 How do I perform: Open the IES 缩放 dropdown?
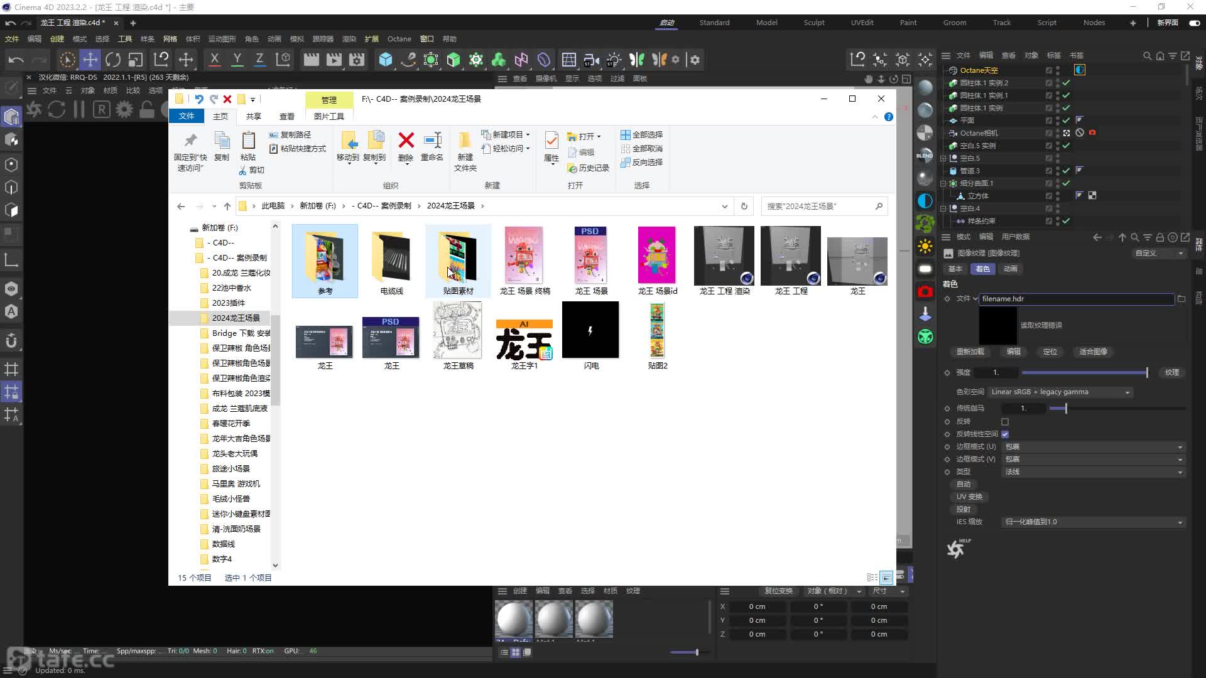click(1094, 522)
